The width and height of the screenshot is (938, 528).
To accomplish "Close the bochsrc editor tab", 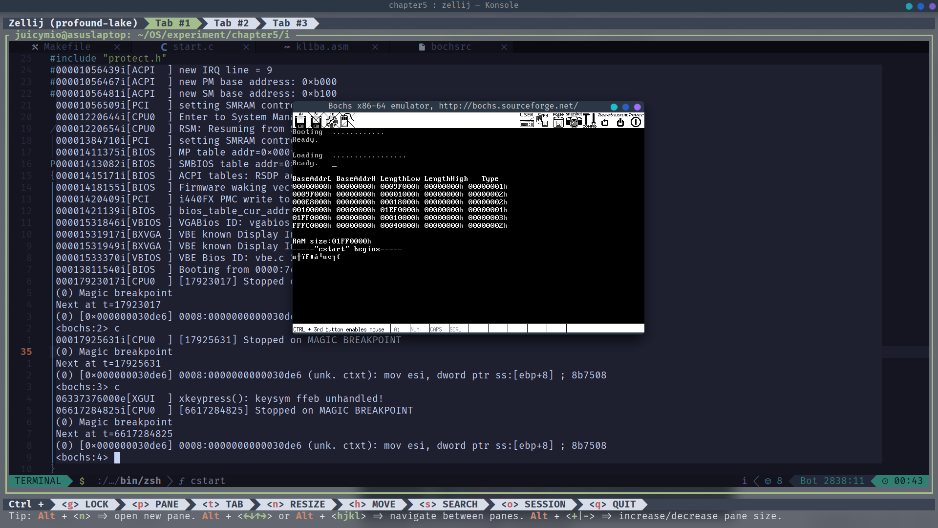I will tap(504, 47).
